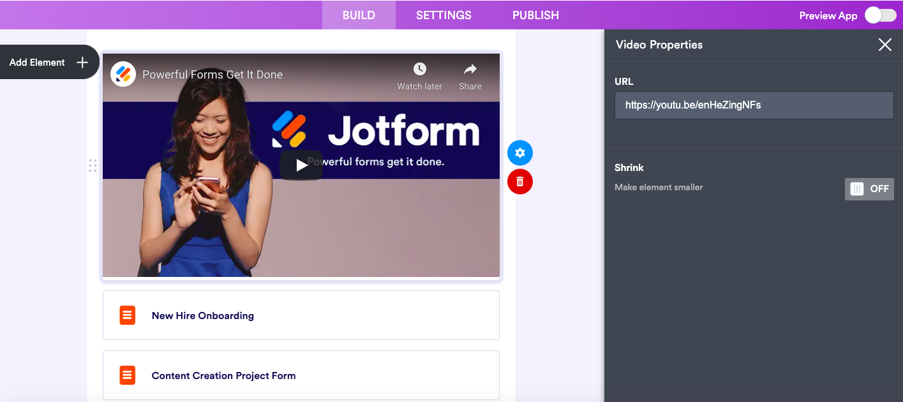Image resolution: width=903 pixels, height=402 pixels.
Task: Click the Shrink label
Action: 629,168
